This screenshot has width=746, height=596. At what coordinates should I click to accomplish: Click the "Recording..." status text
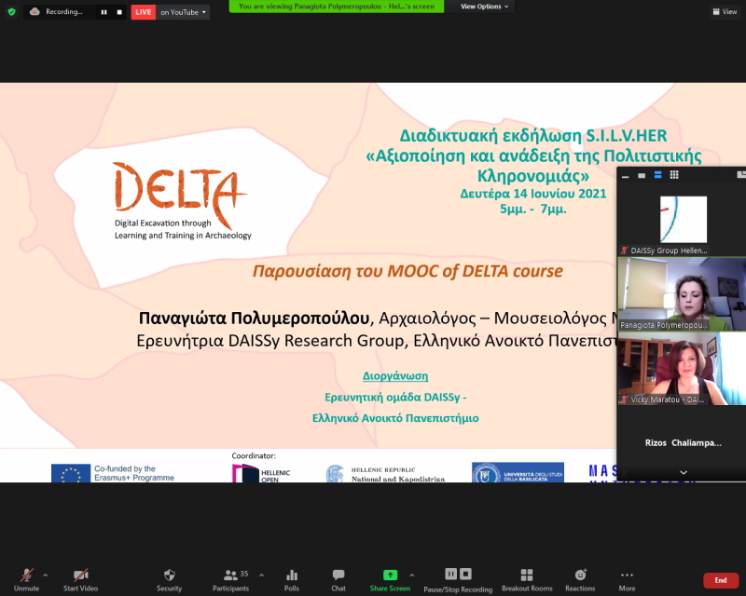click(64, 12)
